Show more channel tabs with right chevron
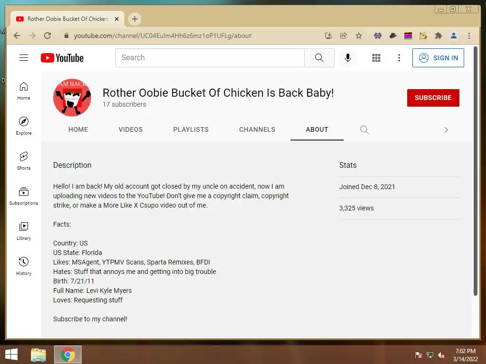The image size is (486, 364). point(446,130)
